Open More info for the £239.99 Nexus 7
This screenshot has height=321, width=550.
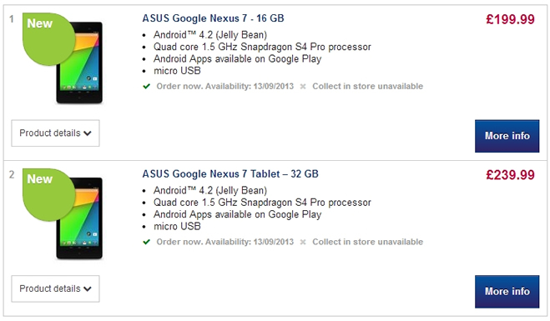[x=507, y=292]
